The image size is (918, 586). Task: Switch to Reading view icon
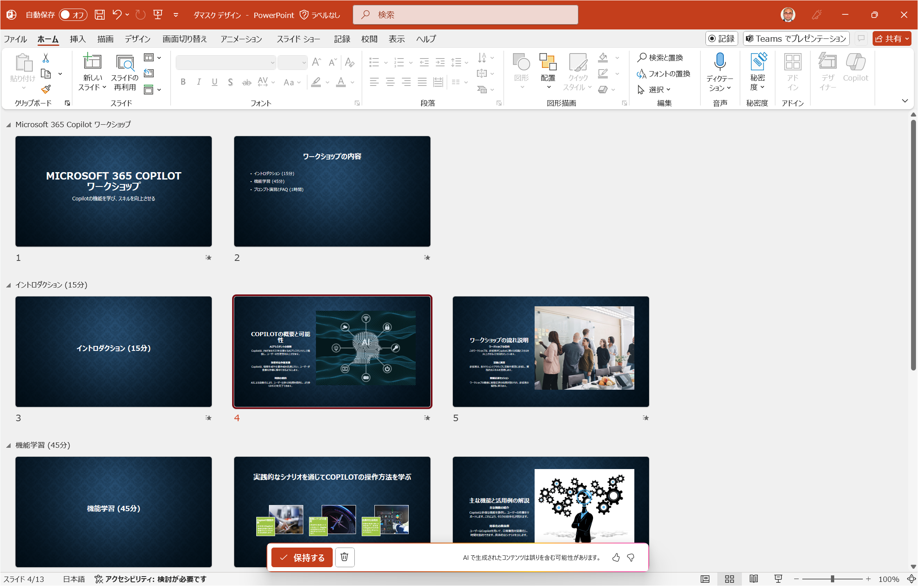pos(754,579)
